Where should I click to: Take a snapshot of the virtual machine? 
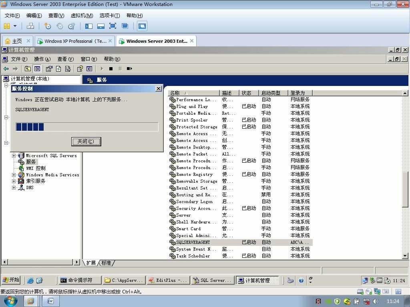coord(47,26)
